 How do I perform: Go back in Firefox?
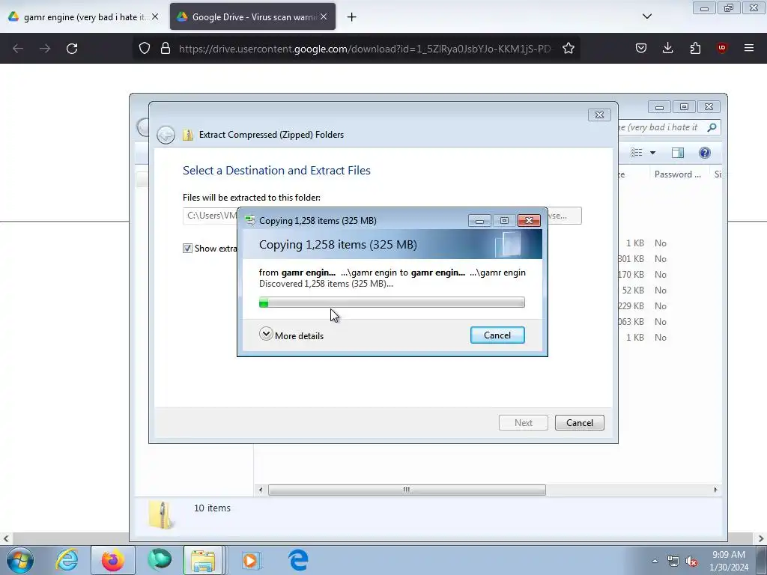click(x=18, y=49)
